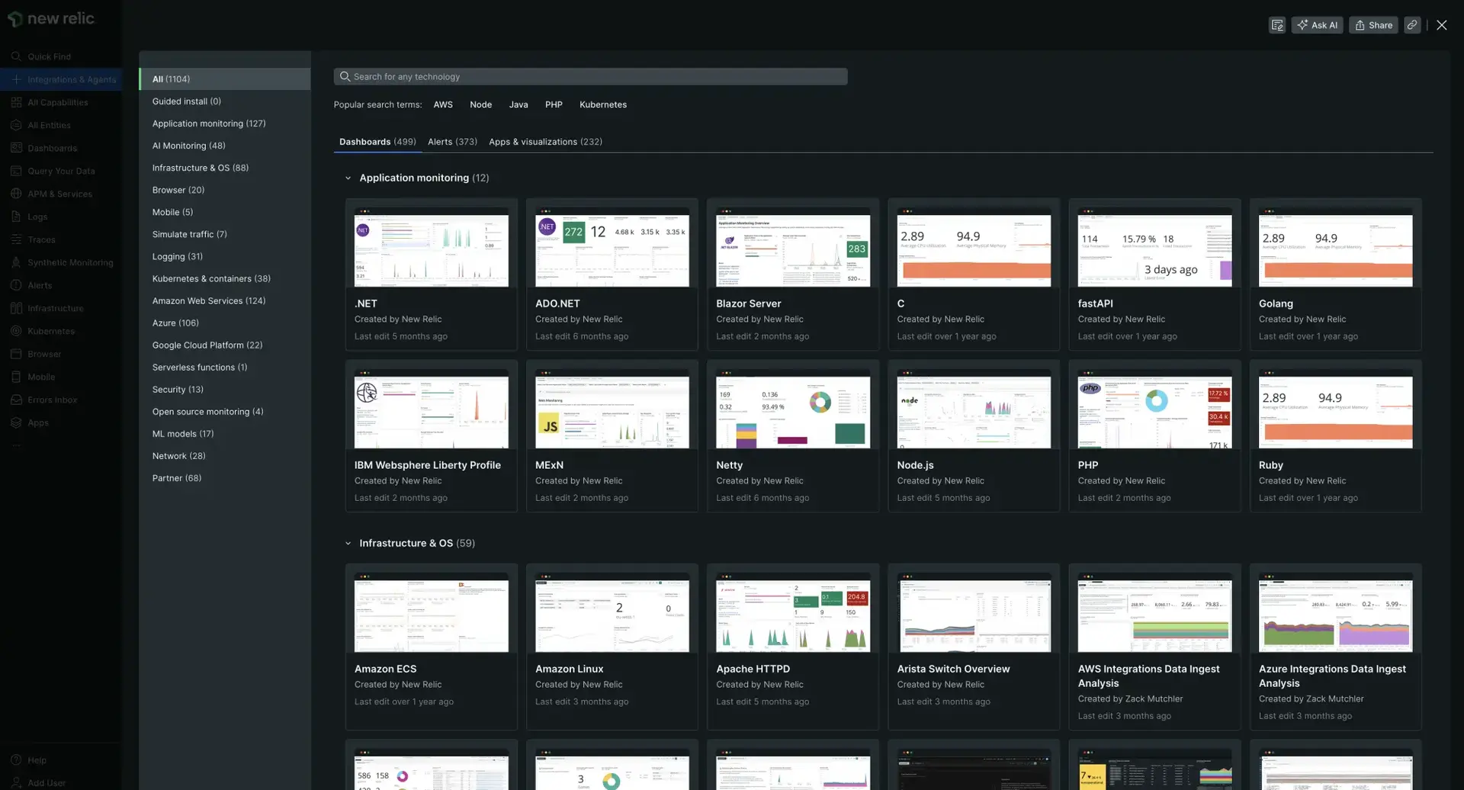Click the Ask AI button
Image resolution: width=1464 pixels, height=790 pixels.
pyautogui.click(x=1317, y=25)
